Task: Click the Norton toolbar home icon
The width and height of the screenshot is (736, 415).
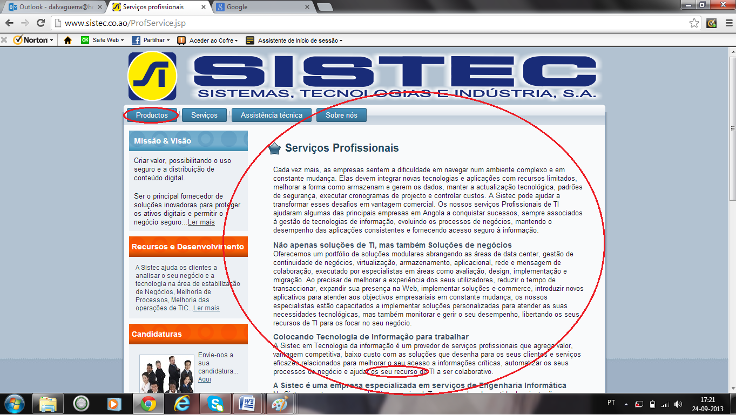Action: [67, 40]
